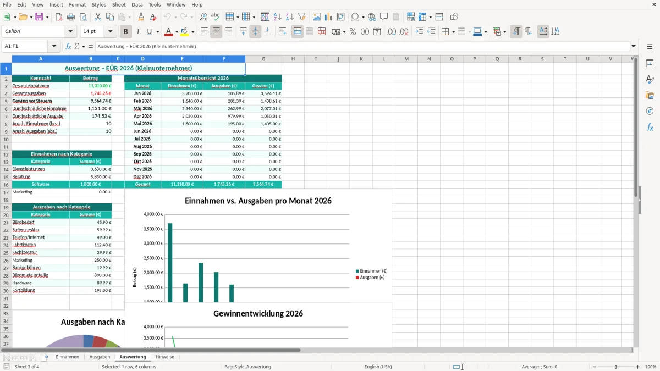Click the English (USA) language status
Screen dimensions: 660x371
tap(378, 367)
